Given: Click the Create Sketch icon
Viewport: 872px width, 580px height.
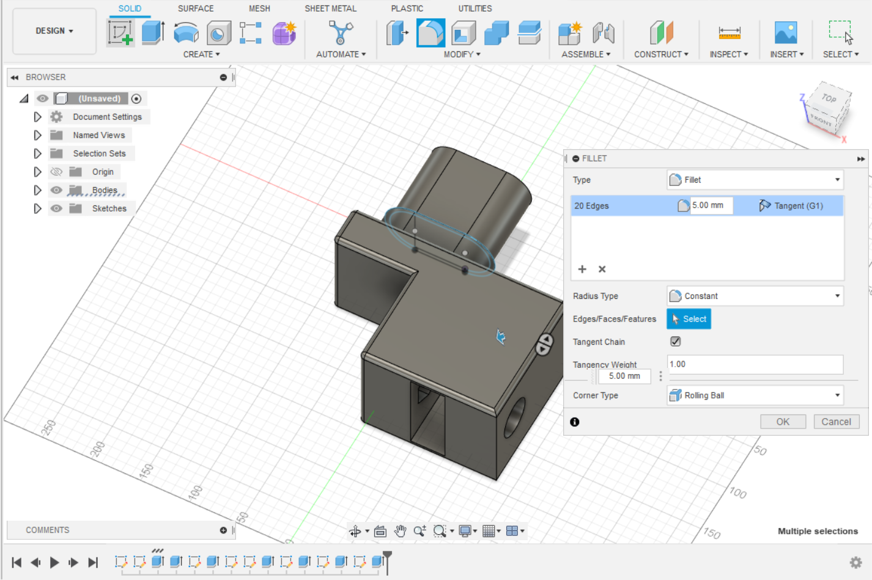Looking at the screenshot, I should click(120, 32).
